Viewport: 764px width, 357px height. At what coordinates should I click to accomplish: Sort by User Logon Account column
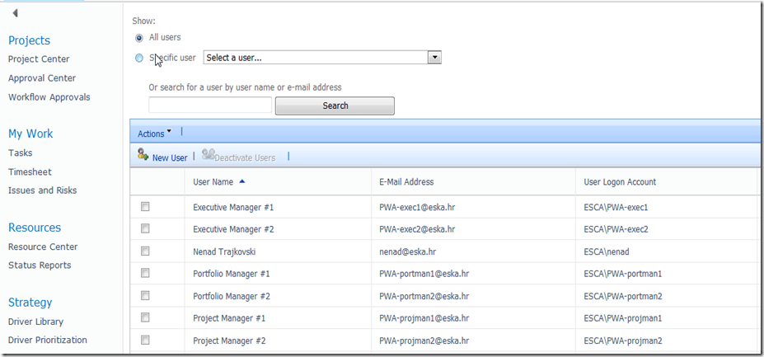tap(619, 182)
